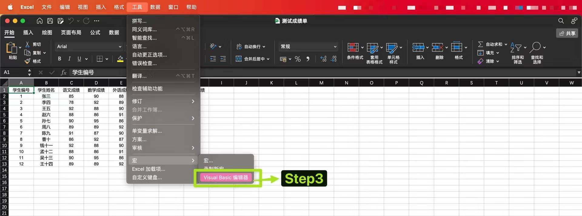This screenshot has width=582, height=216.
Task: Click the Delete cells icon (删除)
Action: click(x=437, y=47)
